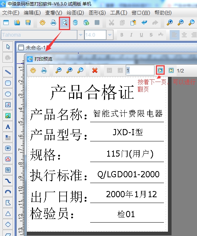The image size is (197, 236).
Task: Toggle bold text formatting
Action: [122, 35]
